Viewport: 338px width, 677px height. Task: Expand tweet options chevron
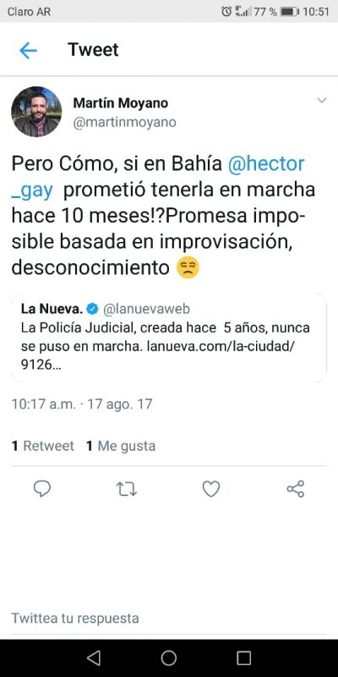pyautogui.click(x=322, y=101)
